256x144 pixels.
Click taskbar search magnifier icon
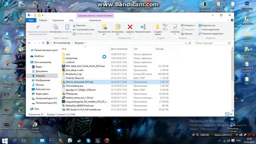tap(15, 140)
